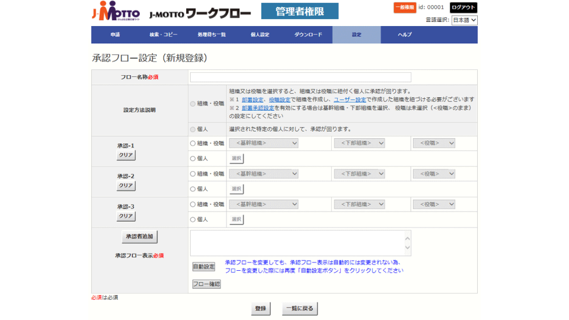Click クリア button under 承認-2
The width and height of the screenshot is (569, 320).
coord(126,185)
